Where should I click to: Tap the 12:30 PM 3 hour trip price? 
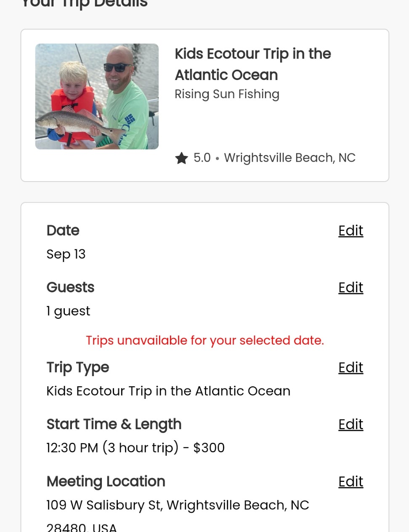tap(135, 447)
